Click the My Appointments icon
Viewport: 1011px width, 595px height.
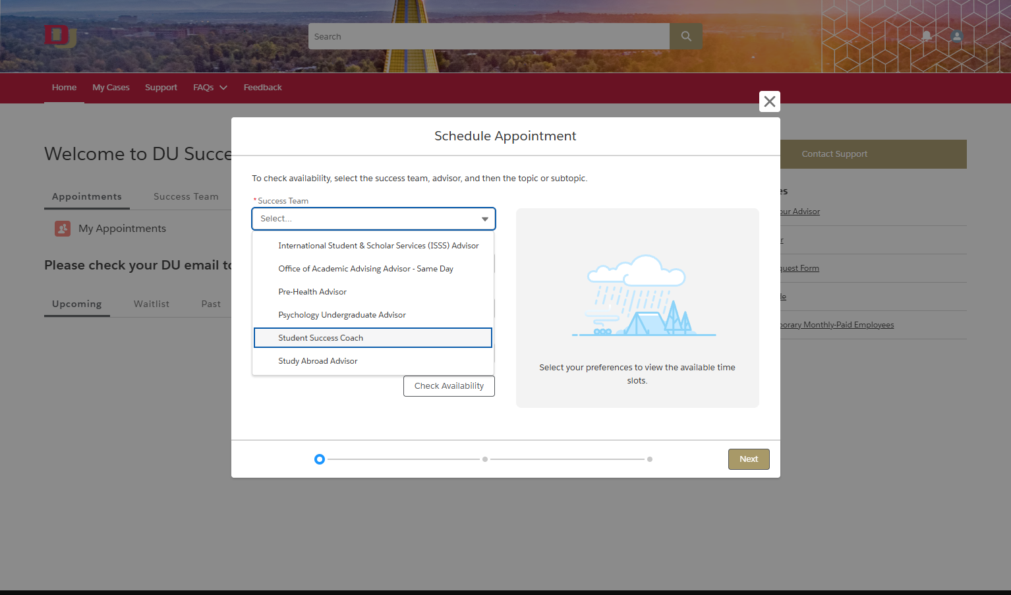pos(63,229)
